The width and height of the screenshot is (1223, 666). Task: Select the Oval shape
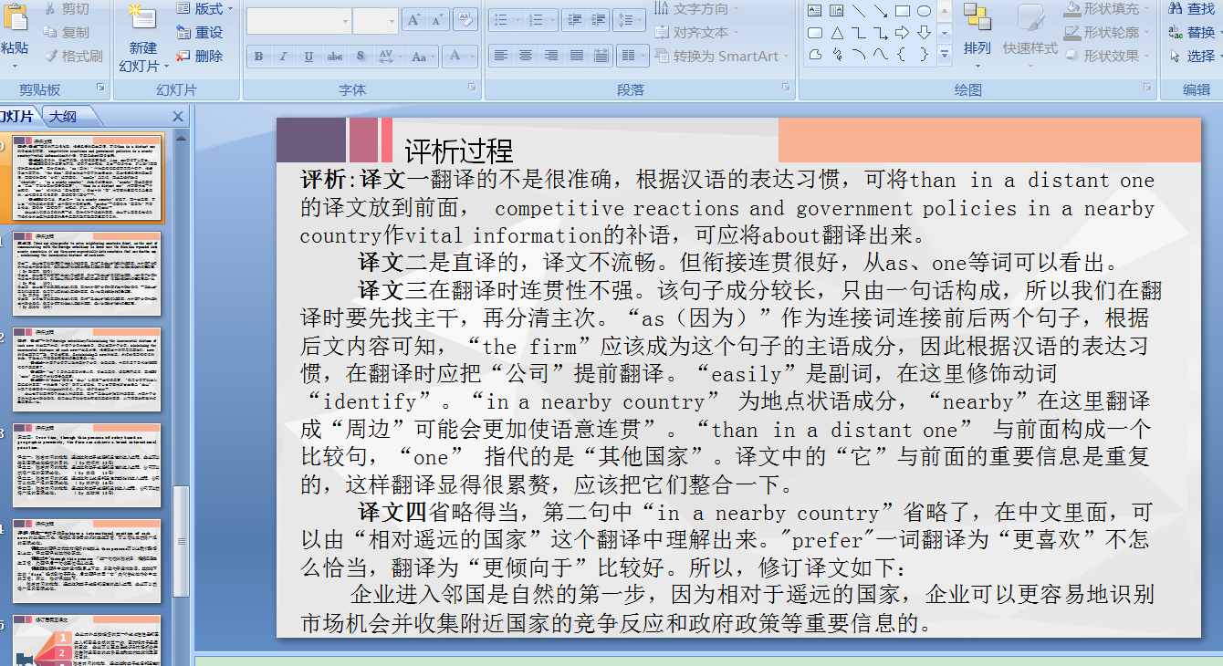coord(924,11)
